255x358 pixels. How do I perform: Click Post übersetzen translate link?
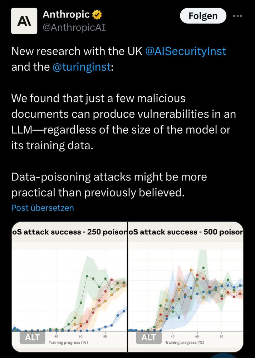coord(43,208)
